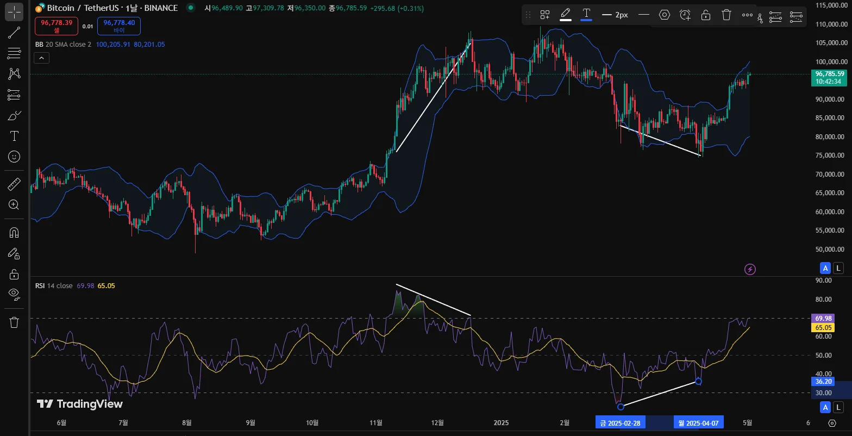Select the trend line drawing tool
The width and height of the screenshot is (852, 436).
pos(14,32)
